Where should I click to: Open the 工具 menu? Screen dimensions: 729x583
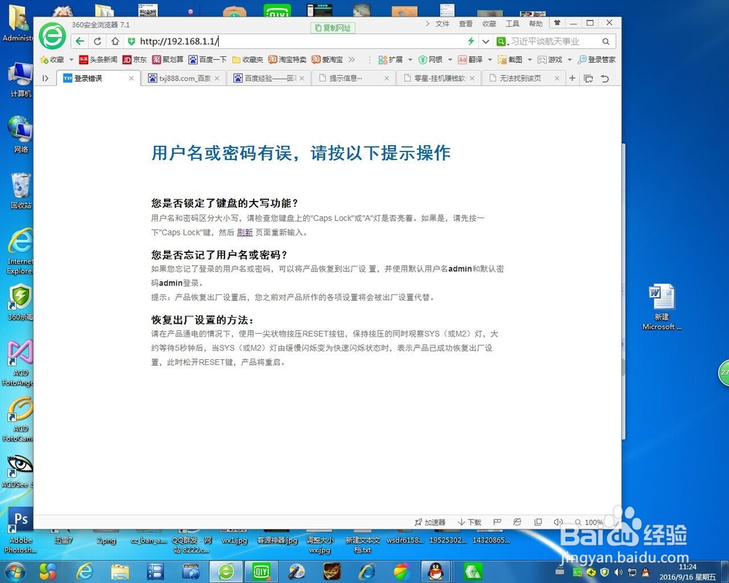[512, 23]
